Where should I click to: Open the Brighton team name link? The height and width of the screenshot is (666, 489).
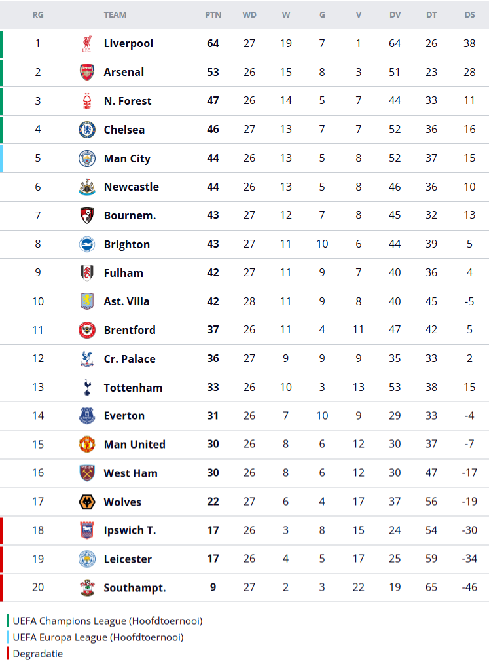[x=126, y=244]
